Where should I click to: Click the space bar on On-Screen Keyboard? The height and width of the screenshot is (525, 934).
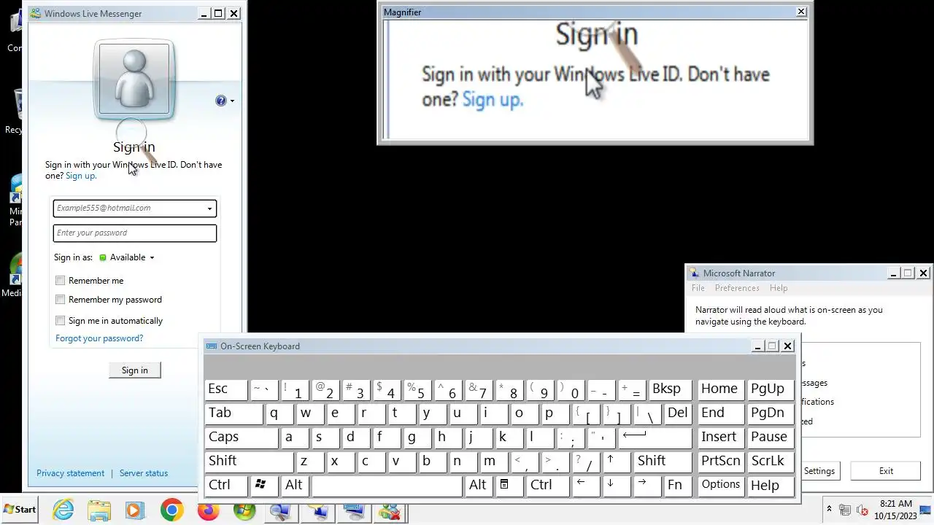pos(387,485)
